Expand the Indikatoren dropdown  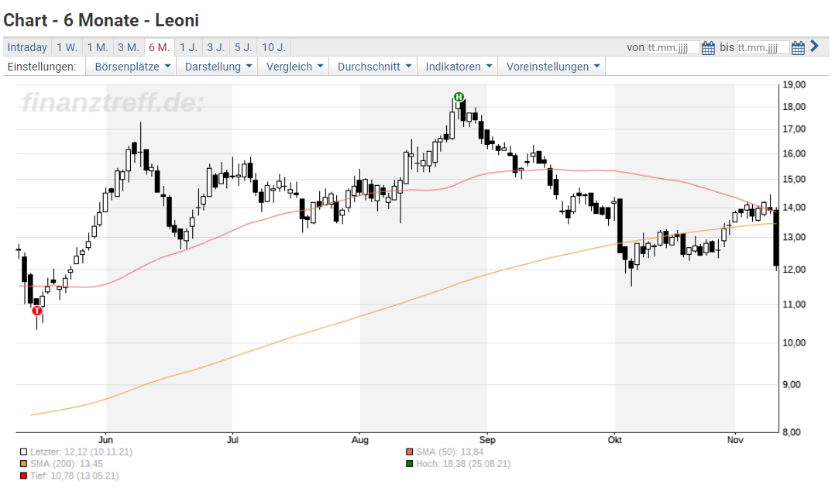tap(458, 67)
